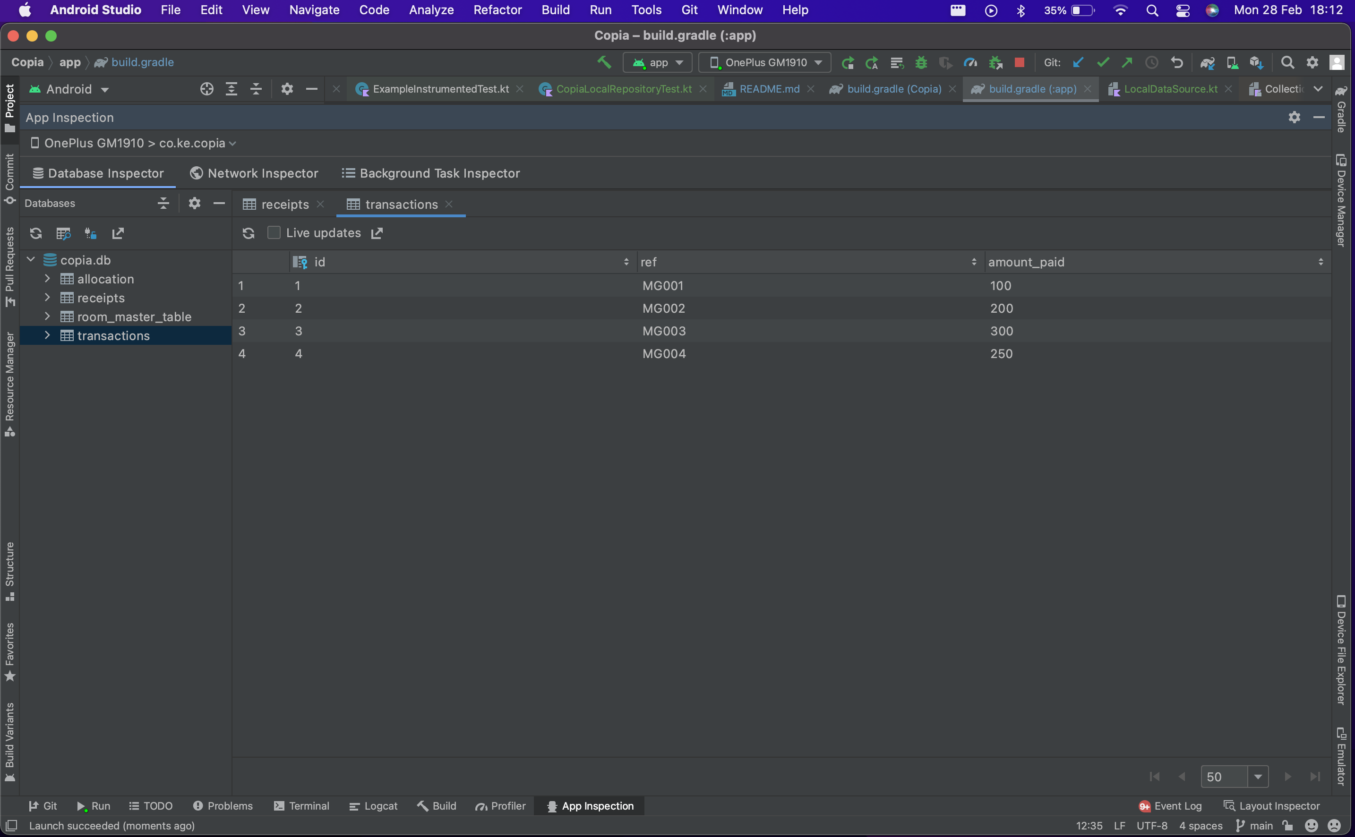Click the green Make Project hammer icon
The height and width of the screenshot is (837, 1355).
[604, 62]
